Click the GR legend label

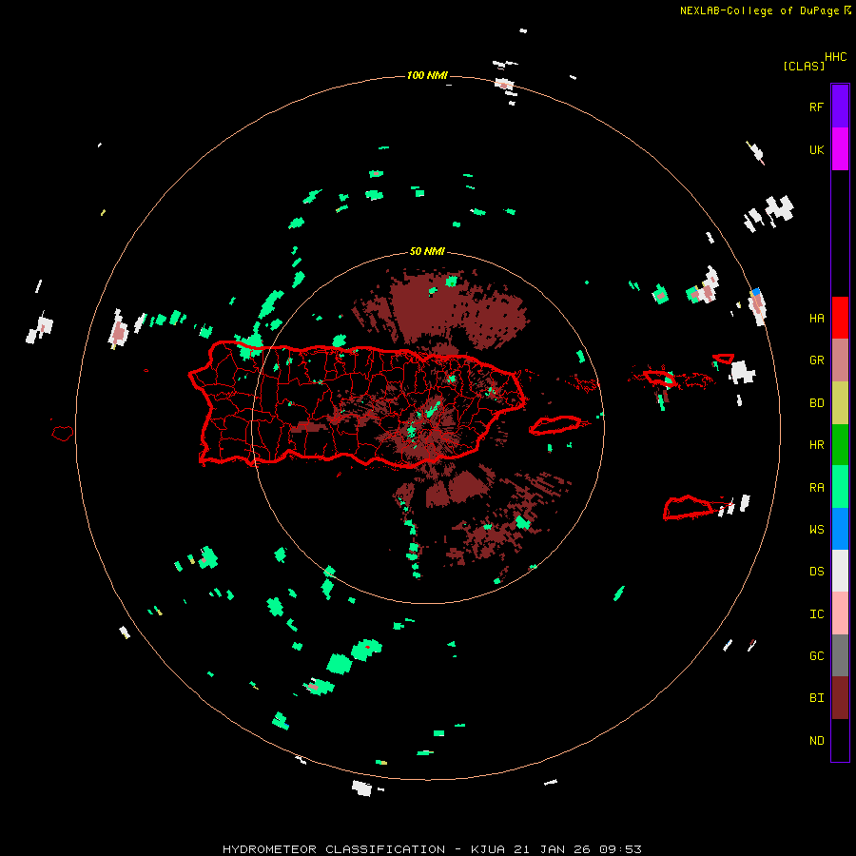click(816, 360)
